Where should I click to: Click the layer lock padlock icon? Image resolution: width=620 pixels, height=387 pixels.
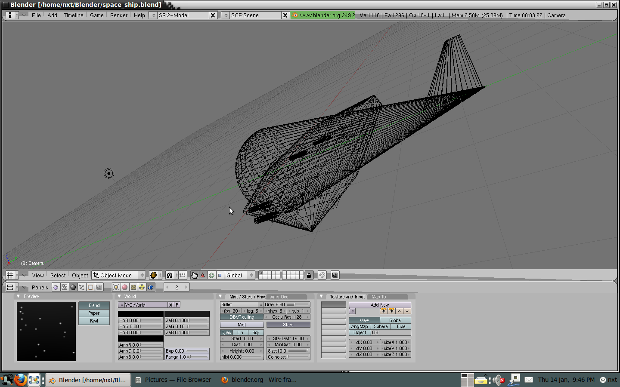click(309, 275)
